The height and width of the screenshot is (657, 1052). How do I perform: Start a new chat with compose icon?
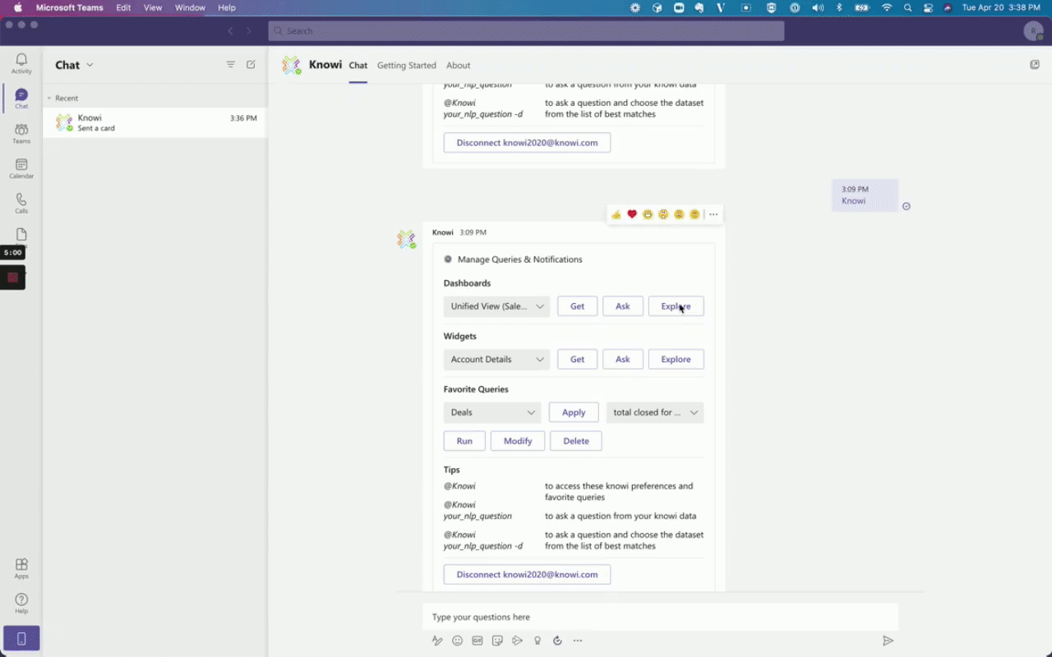coord(251,65)
